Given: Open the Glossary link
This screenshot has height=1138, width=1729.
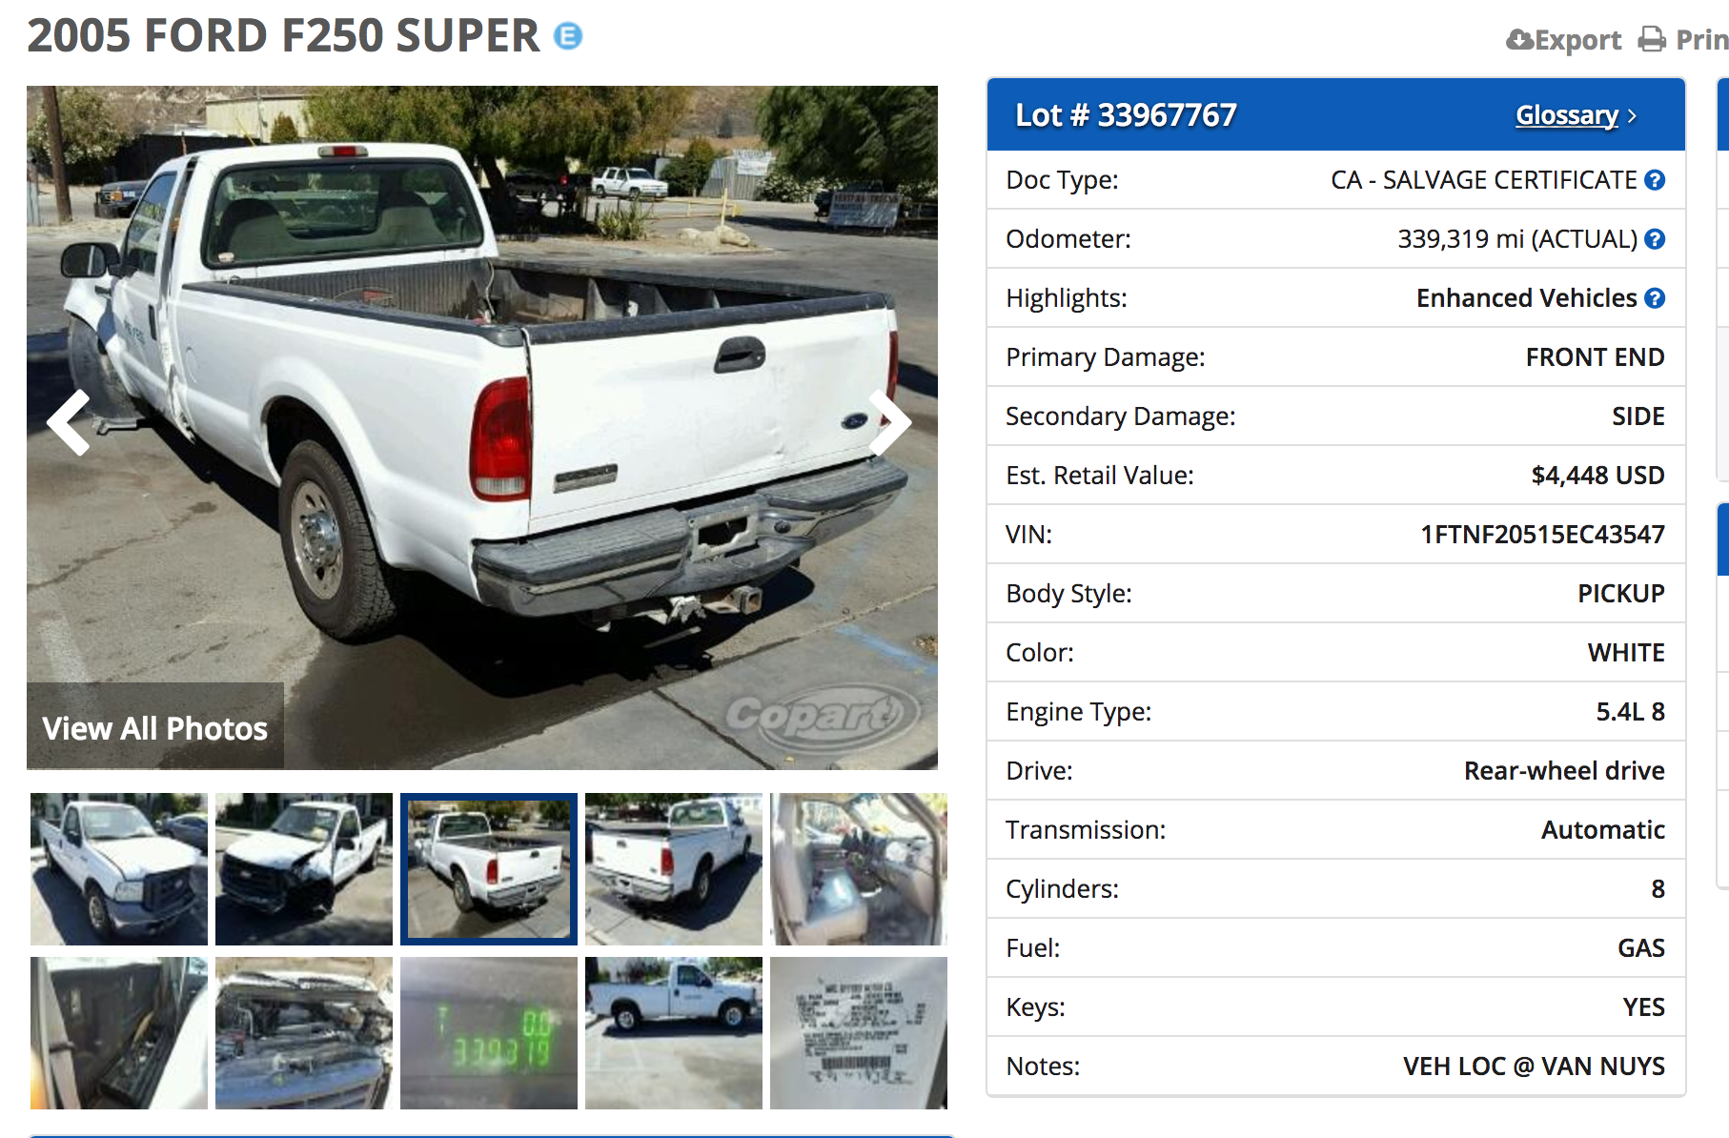Looking at the screenshot, I should (x=1567, y=115).
